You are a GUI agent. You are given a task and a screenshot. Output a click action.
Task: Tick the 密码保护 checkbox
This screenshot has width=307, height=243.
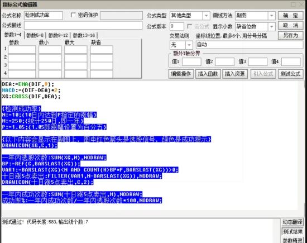coord(73,15)
